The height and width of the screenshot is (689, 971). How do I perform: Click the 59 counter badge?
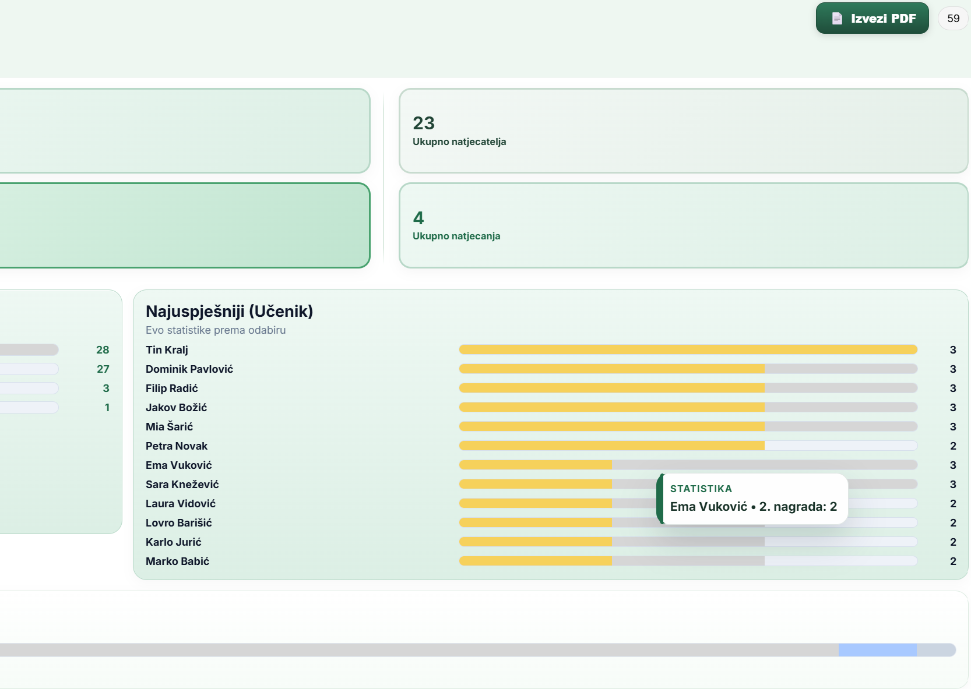953,19
